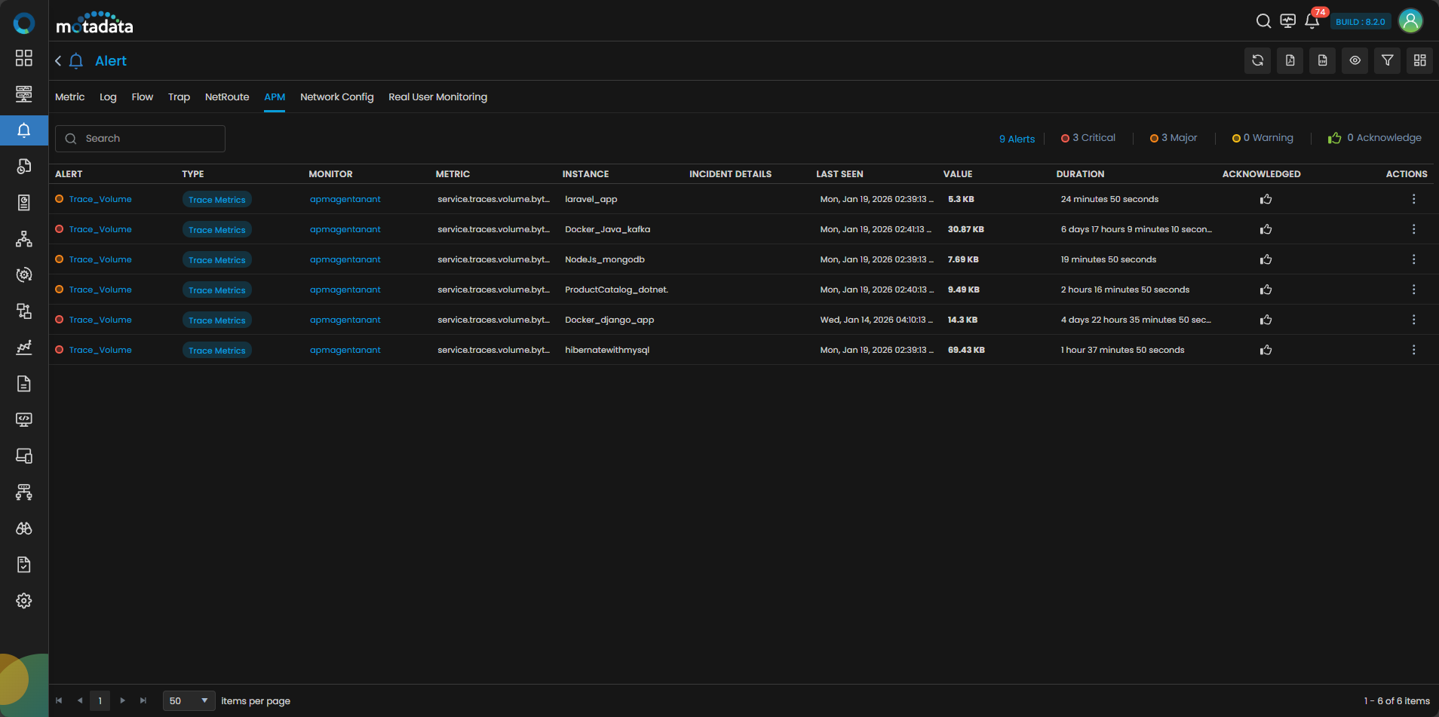Acknowledge the laravel_app alert
This screenshot has height=717, width=1439.
point(1266,199)
